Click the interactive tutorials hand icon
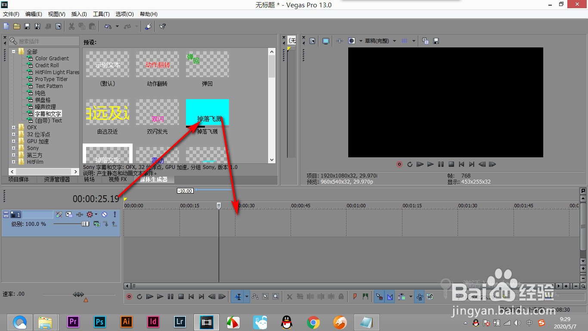This screenshot has width=588, height=331. pos(149,26)
